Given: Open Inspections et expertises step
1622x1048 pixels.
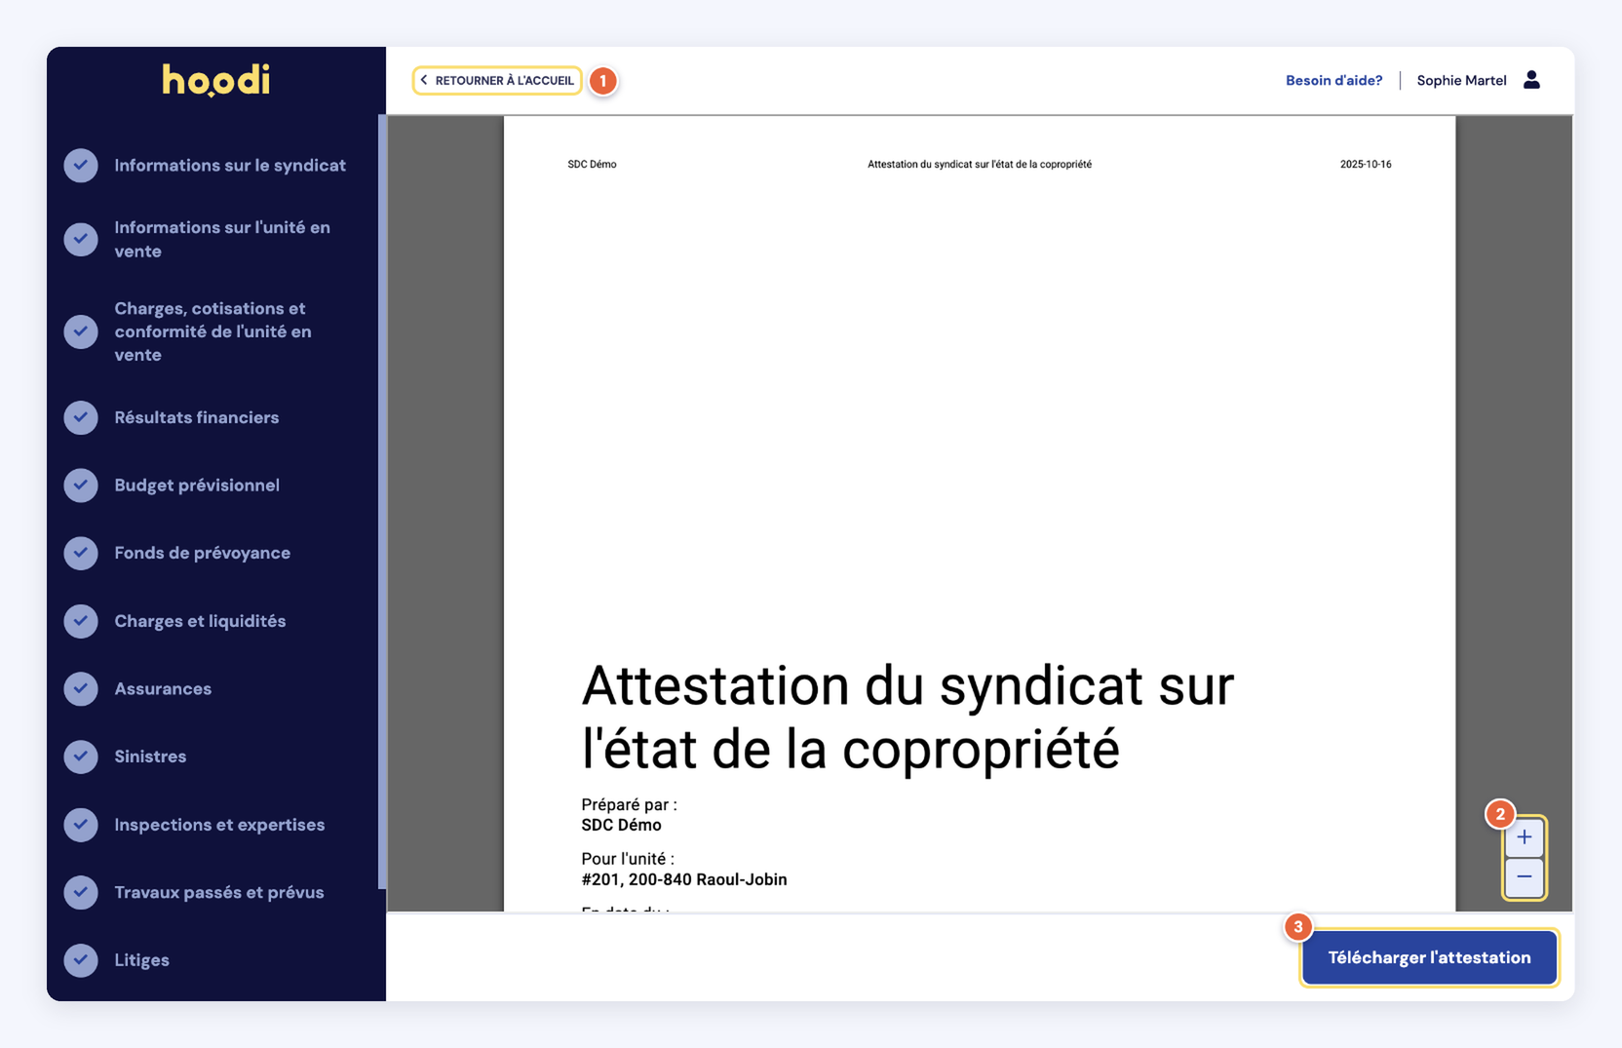Looking at the screenshot, I should point(219,825).
